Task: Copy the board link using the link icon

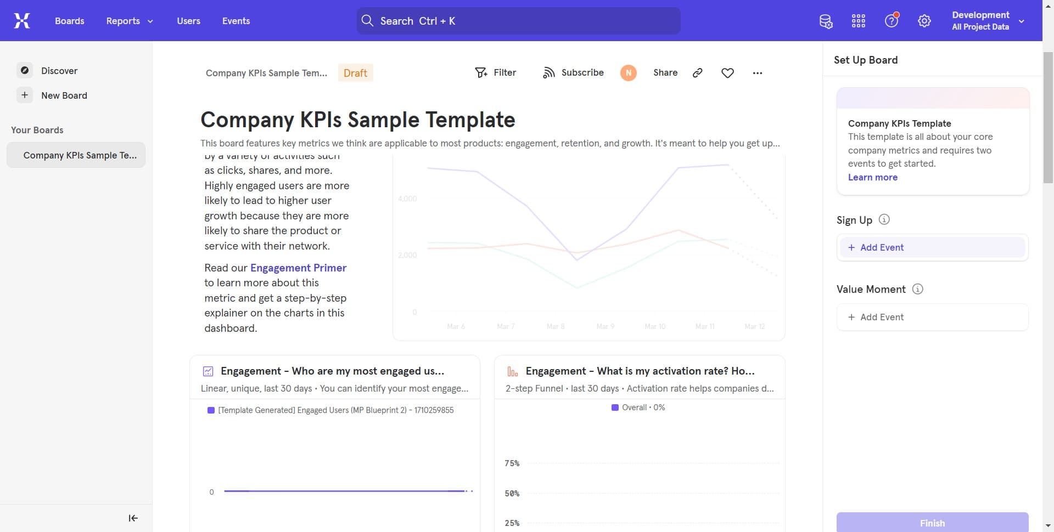Action: click(x=697, y=72)
